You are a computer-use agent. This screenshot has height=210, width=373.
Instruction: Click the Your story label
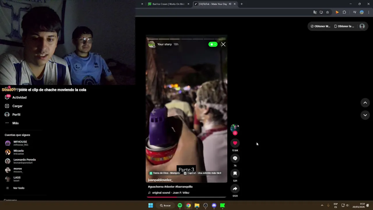click(x=164, y=44)
